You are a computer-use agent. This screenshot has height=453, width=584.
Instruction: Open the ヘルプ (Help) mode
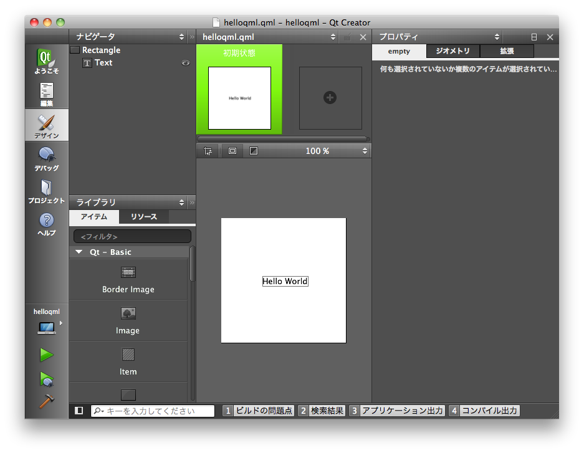[x=47, y=224]
